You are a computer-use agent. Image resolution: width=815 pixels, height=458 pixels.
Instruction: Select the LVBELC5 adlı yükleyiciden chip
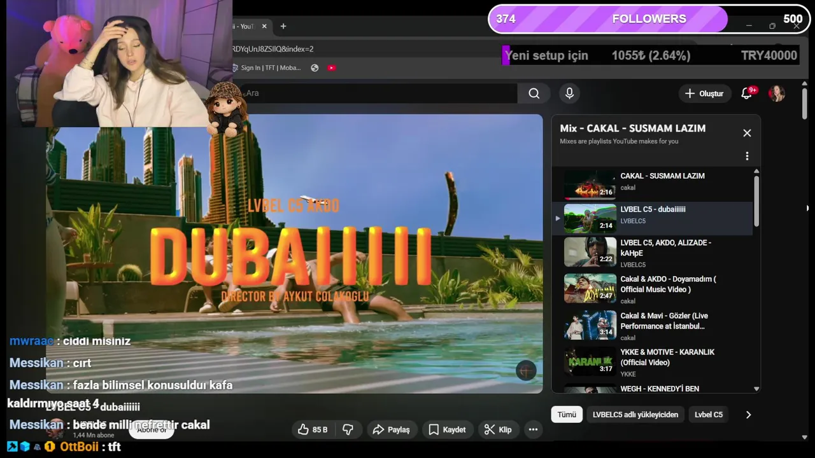(635, 414)
